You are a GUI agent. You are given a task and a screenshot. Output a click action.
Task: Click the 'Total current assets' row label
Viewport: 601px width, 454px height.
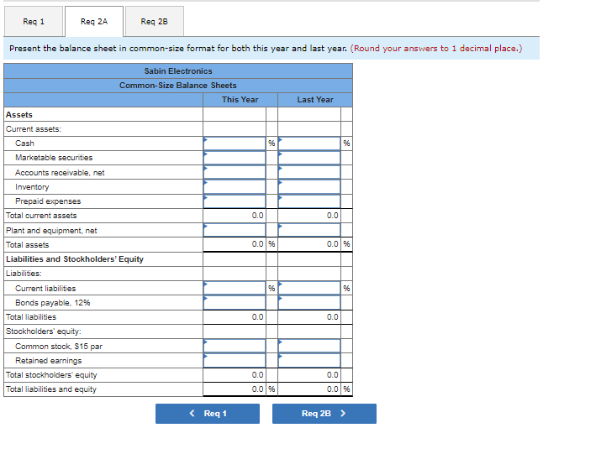pos(41,216)
